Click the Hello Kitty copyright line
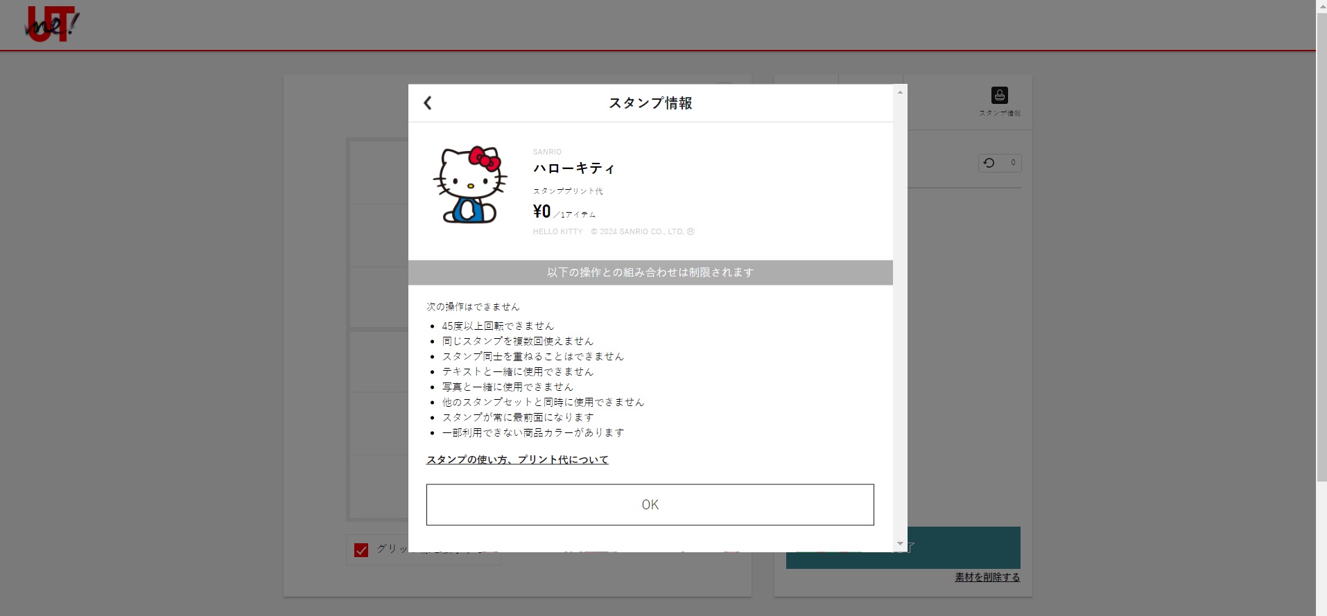Viewport: 1327px width, 616px height. click(x=614, y=231)
